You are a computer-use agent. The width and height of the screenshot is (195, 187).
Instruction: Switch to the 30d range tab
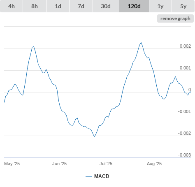tap(106, 6)
